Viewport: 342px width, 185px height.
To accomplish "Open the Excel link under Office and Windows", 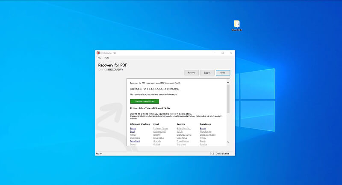I will (132, 131).
